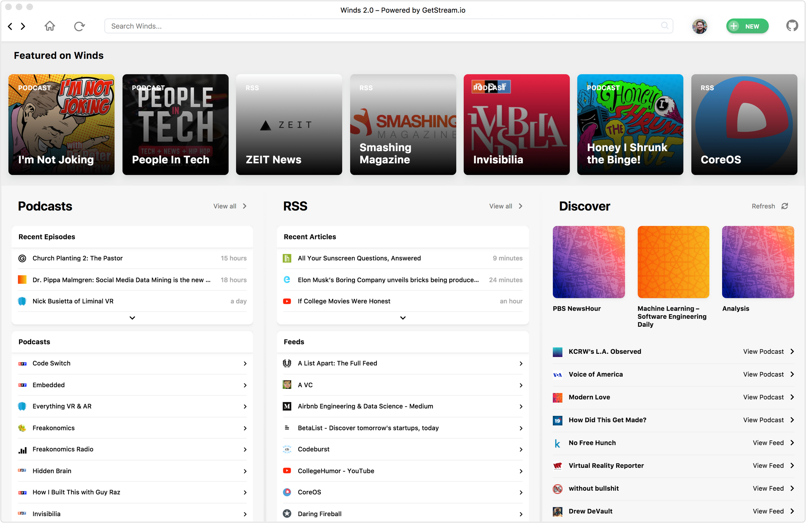Image resolution: width=806 pixels, height=523 pixels.
Task: Click the forward navigation arrow icon
Action: [x=22, y=26]
